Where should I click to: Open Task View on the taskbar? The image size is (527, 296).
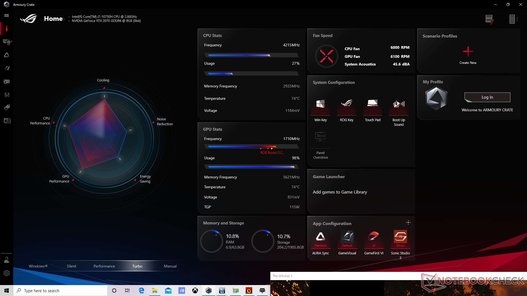pos(127,291)
